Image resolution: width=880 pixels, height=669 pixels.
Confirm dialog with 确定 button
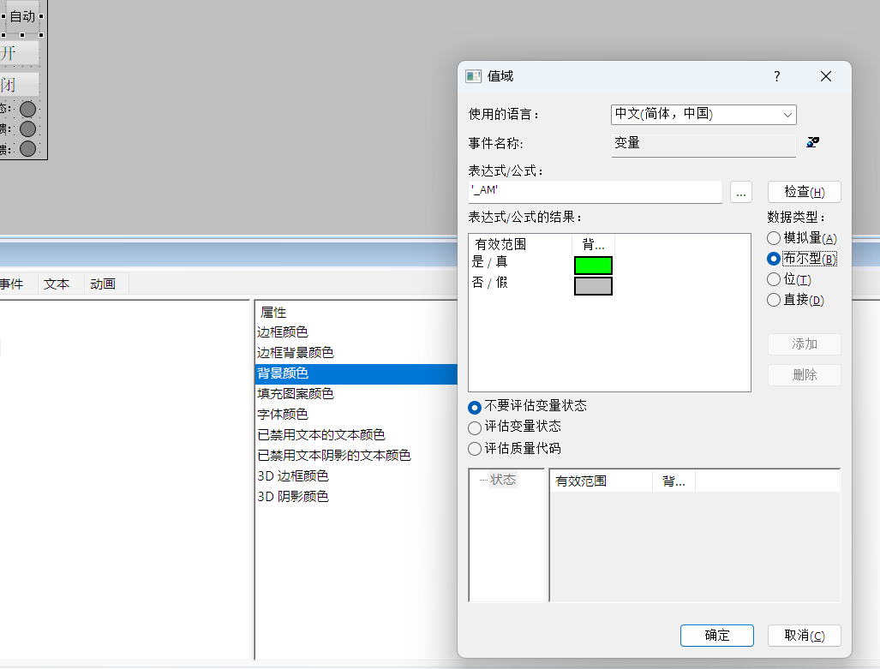(716, 636)
